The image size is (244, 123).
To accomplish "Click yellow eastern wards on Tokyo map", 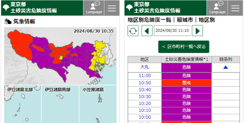I will point(98,56).
